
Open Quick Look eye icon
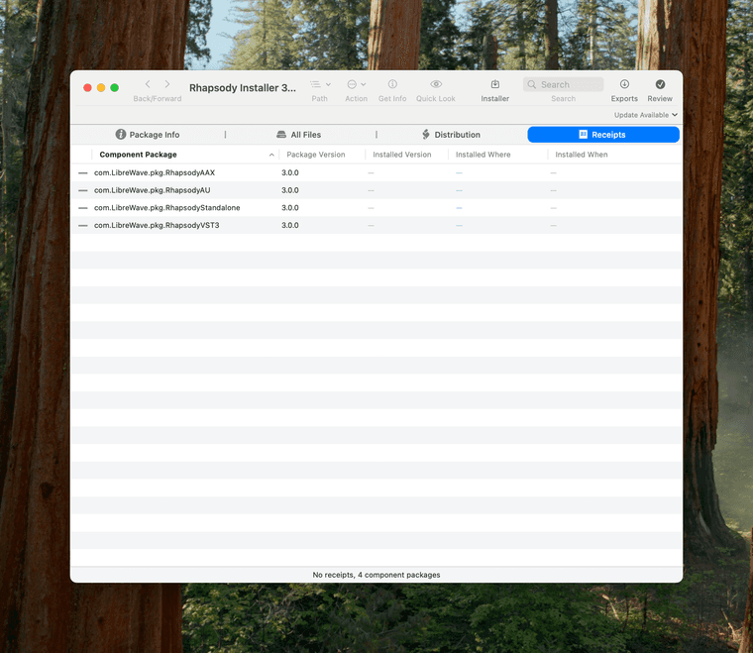[x=436, y=84]
